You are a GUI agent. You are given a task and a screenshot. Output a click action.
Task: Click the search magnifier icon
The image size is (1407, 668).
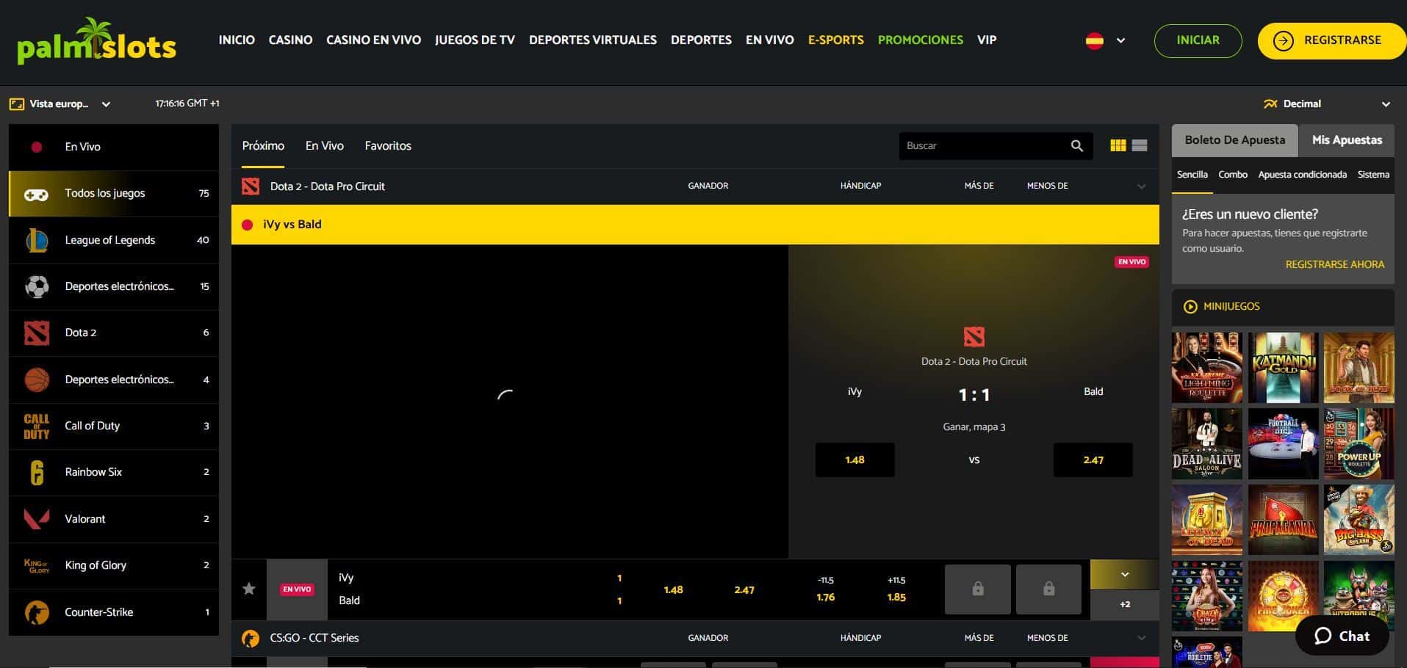pos(1076,146)
